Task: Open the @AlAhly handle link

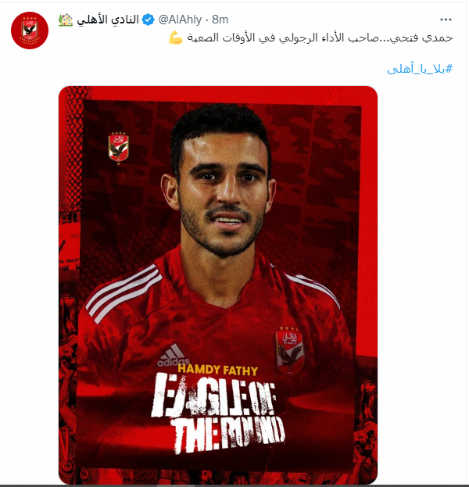Action: coord(180,20)
